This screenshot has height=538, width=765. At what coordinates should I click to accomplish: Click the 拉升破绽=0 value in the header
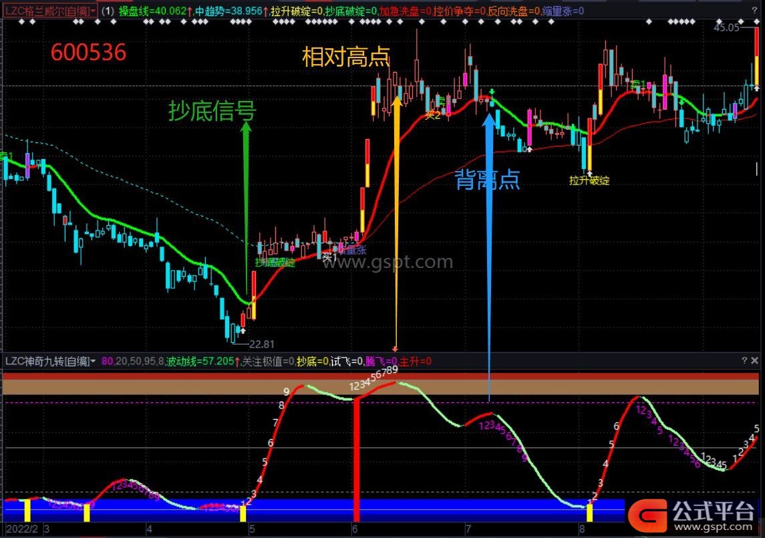297,11
